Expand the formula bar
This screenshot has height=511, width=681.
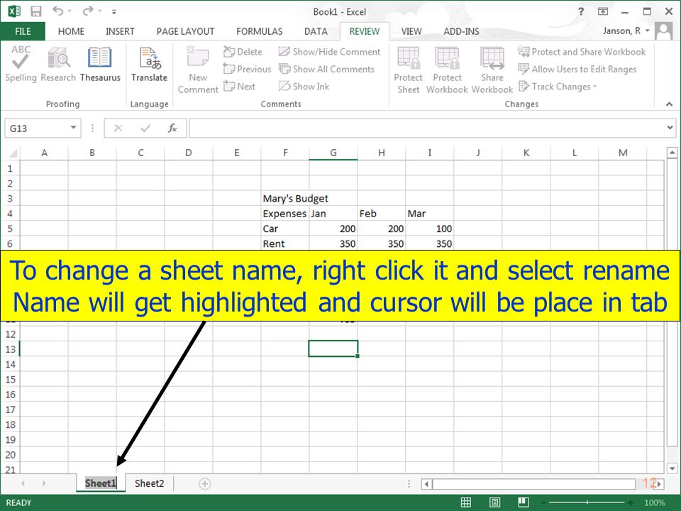pos(669,128)
